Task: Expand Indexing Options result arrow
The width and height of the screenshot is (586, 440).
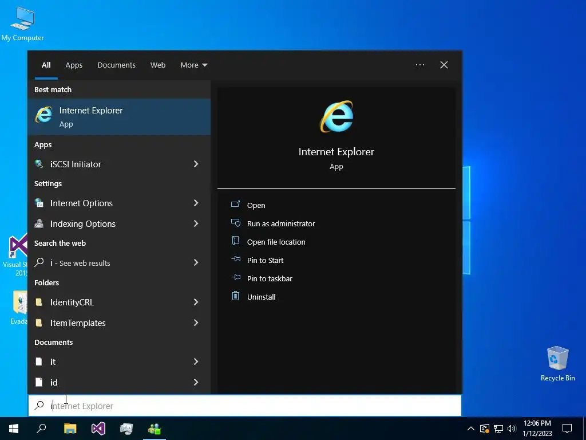Action: tap(196, 223)
